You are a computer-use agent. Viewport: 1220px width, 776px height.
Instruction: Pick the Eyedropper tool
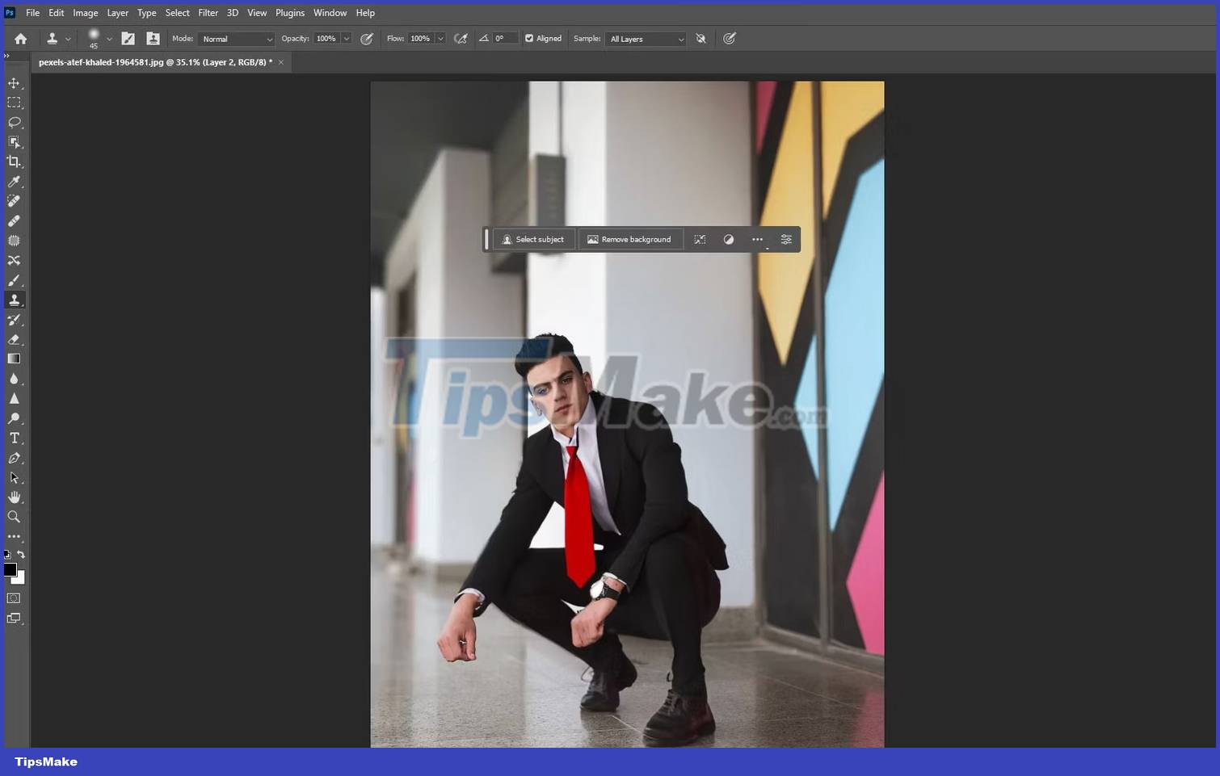[14, 181]
